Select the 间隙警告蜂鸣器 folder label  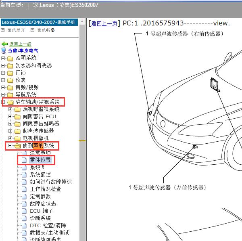(41, 124)
